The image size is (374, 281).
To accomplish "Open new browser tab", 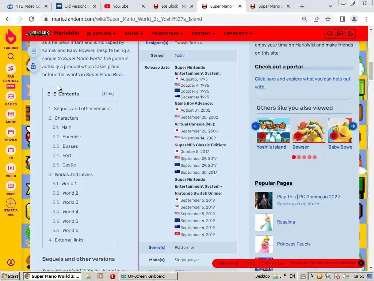I will (x=302, y=7).
